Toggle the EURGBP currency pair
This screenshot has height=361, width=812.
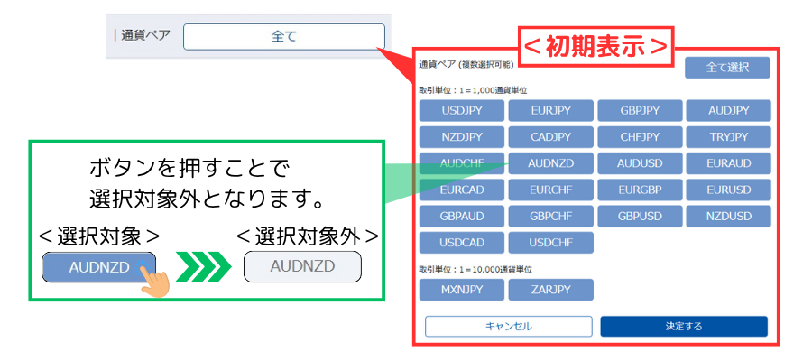tap(640, 190)
